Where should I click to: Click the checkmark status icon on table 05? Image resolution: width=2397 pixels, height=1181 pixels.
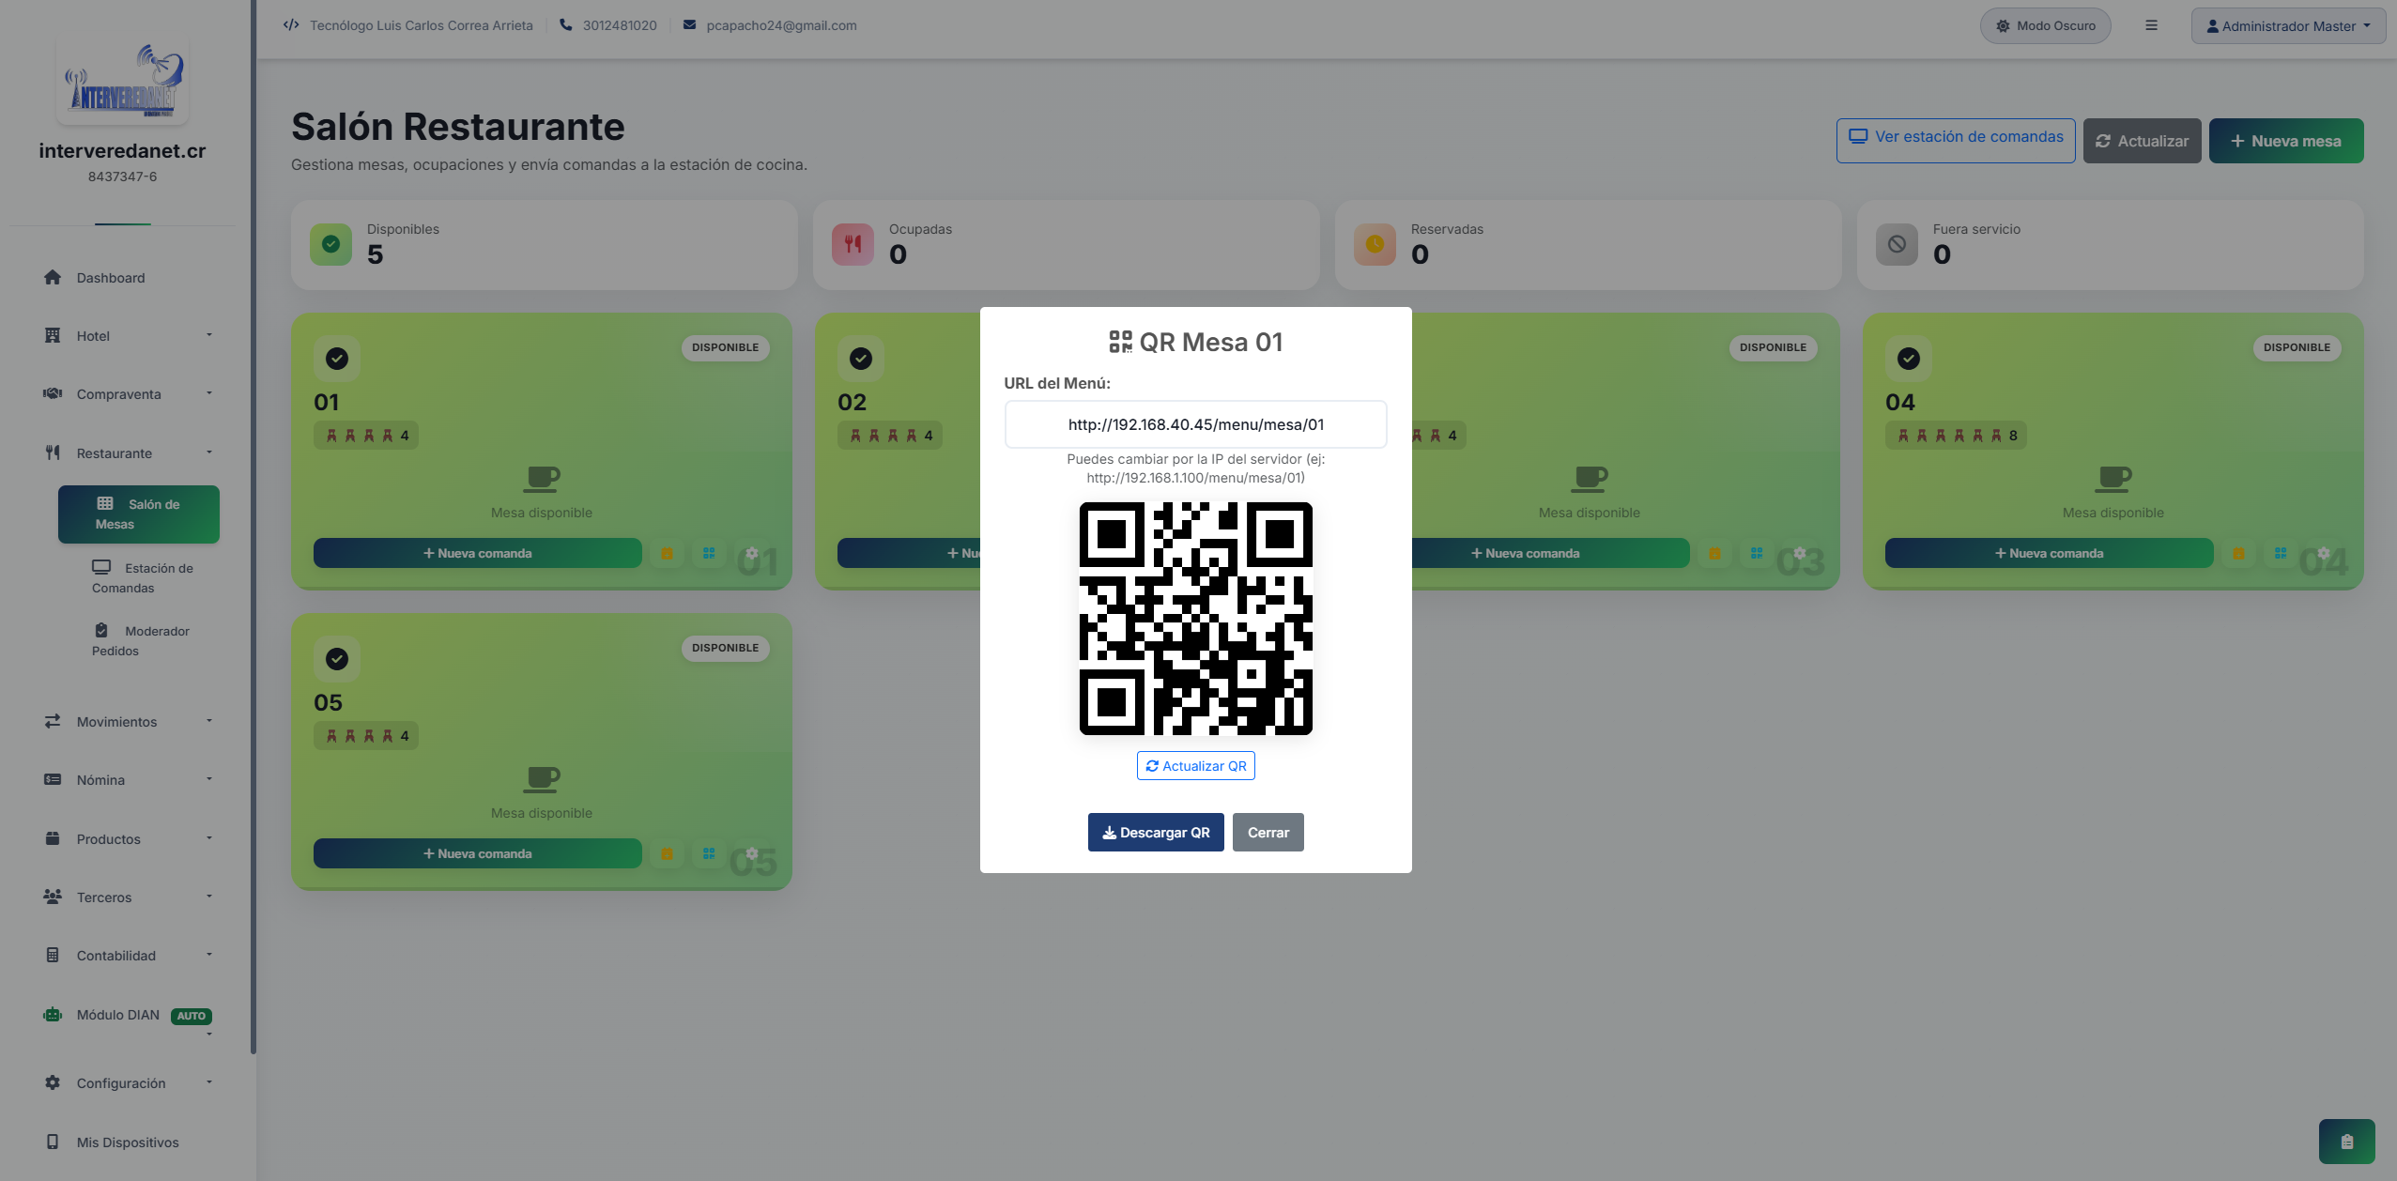click(337, 659)
